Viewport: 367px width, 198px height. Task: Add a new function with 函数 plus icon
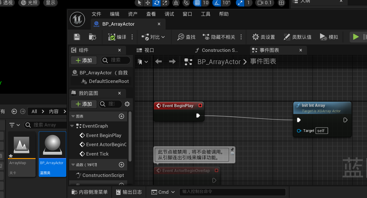click(x=121, y=165)
